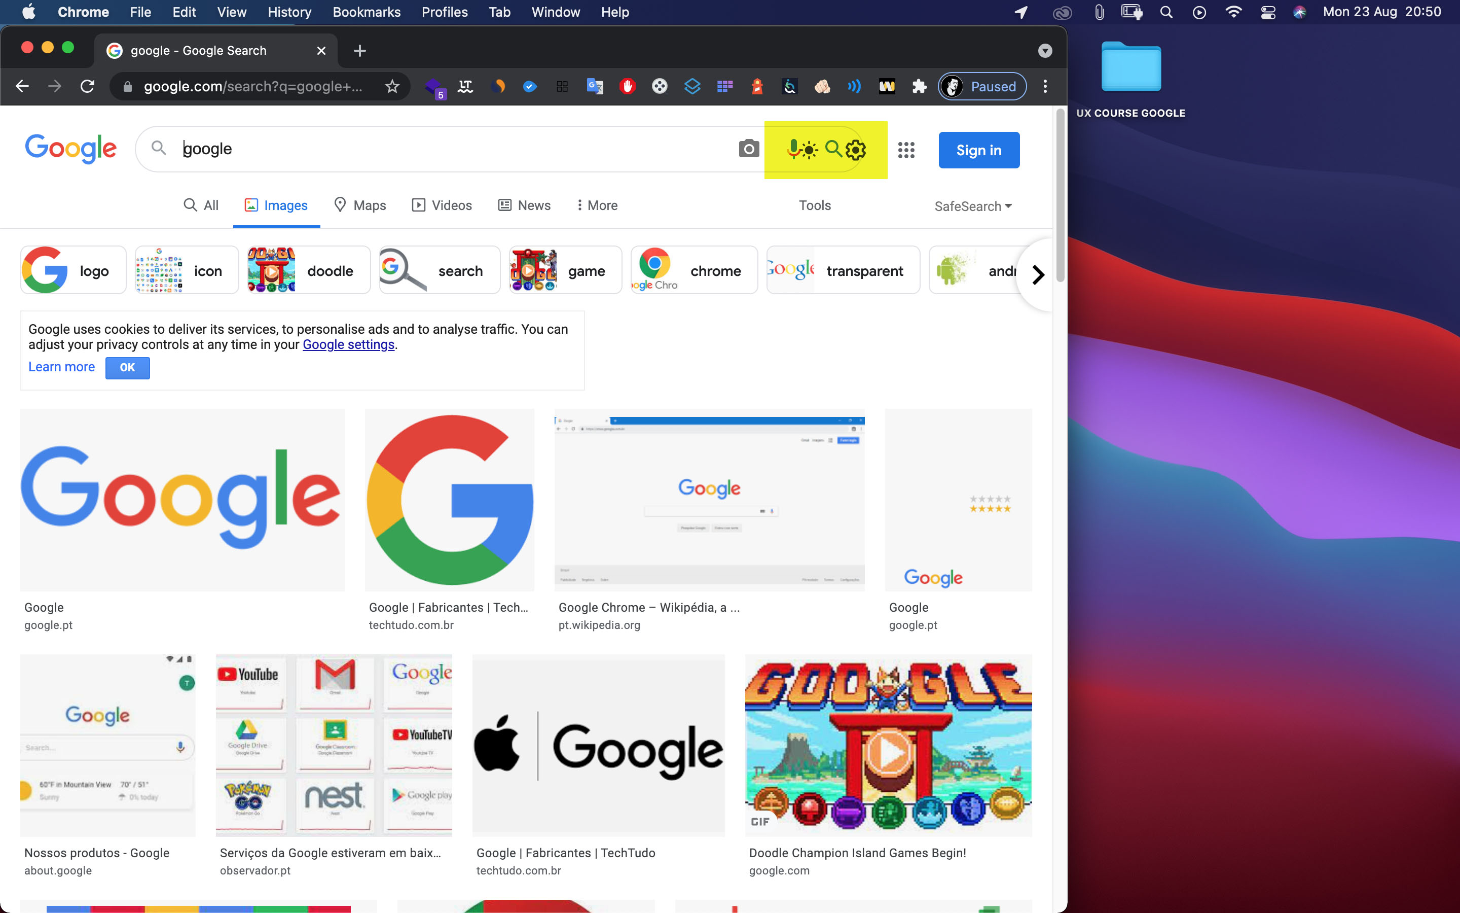
Task: Filter images by the "doodle" chip
Action: (309, 270)
